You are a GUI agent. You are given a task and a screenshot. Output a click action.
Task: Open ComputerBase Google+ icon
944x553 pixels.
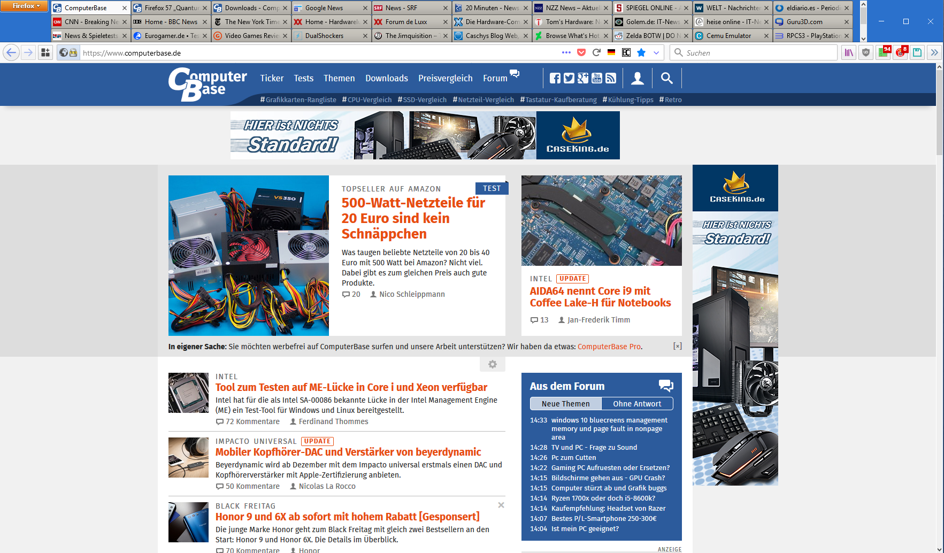click(583, 78)
